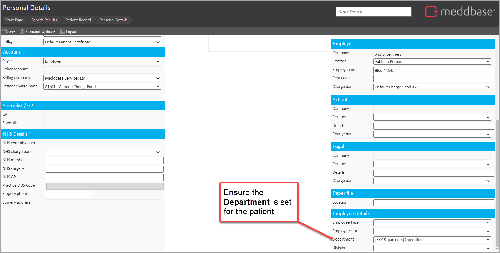Click the Surgery phone input field
The image size is (500, 253).
point(69,194)
